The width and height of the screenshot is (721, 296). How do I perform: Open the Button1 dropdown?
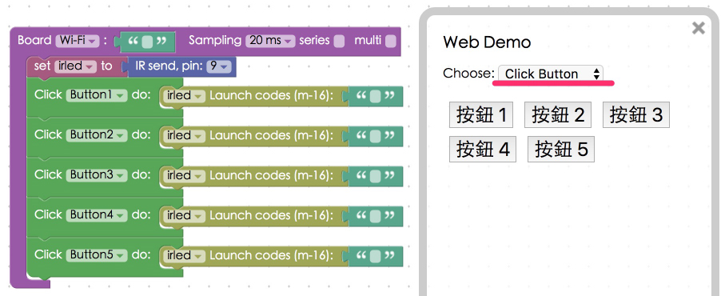pos(97,95)
